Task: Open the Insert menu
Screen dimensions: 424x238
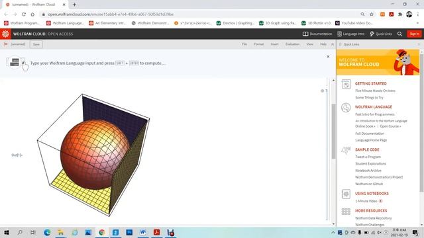Action: point(274,44)
